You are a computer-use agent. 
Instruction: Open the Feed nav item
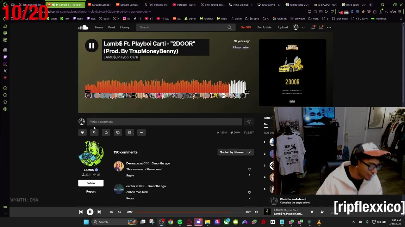pos(111,27)
